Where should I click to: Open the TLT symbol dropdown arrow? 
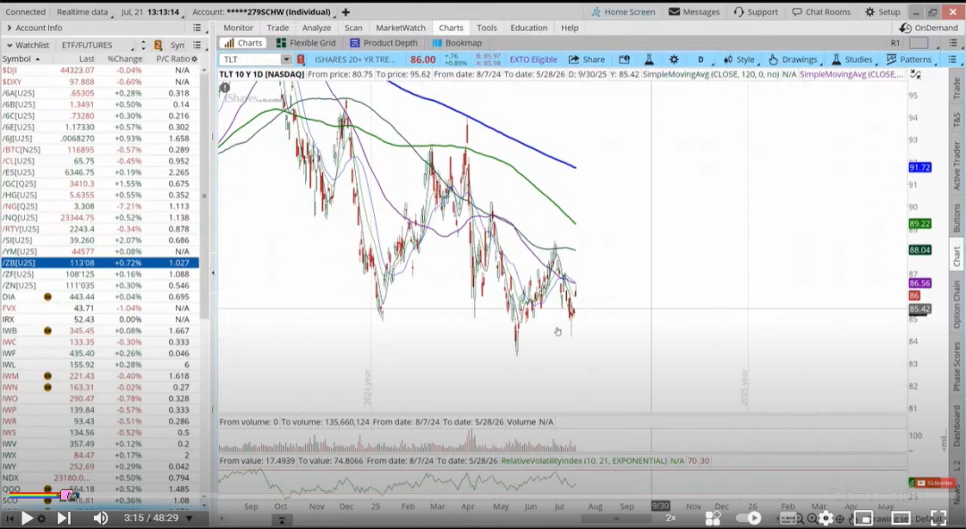coord(286,59)
